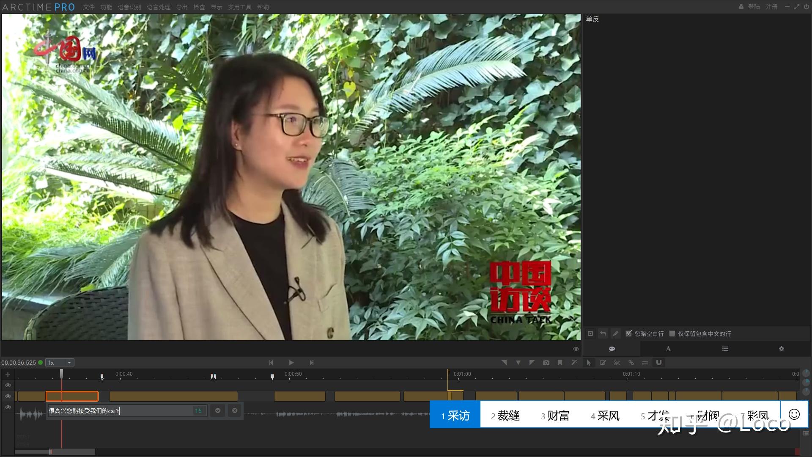This screenshot has width=812, height=457.
Task: Click plus button to add track
Action: click(8, 374)
